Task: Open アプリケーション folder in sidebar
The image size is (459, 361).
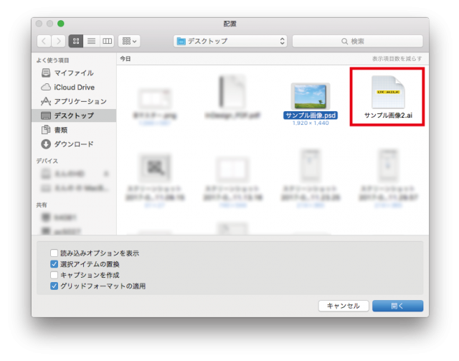Action: click(80, 101)
